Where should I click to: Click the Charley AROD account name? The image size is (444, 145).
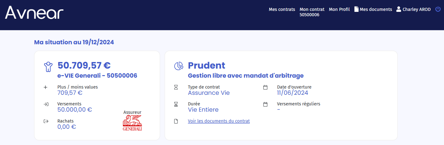coord(416,9)
